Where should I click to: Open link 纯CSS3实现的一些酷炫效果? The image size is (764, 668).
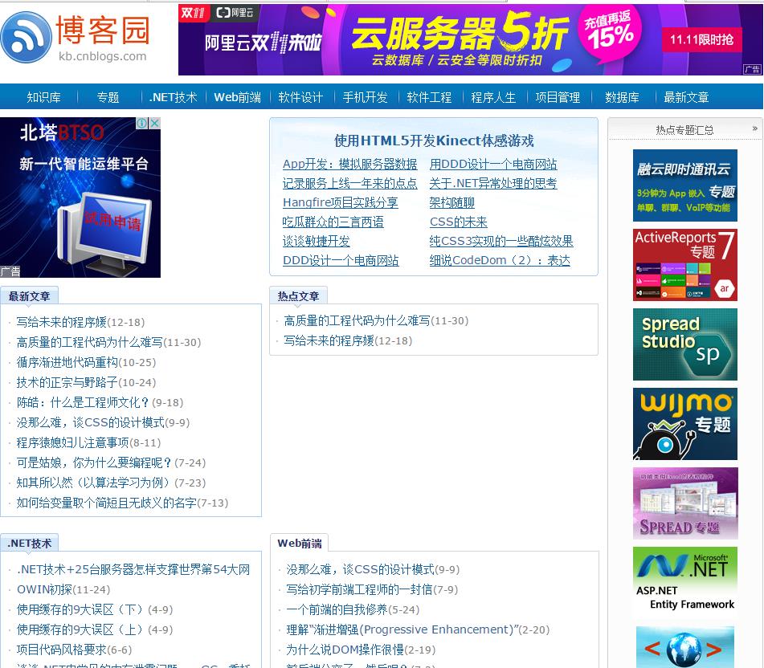[501, 241]
